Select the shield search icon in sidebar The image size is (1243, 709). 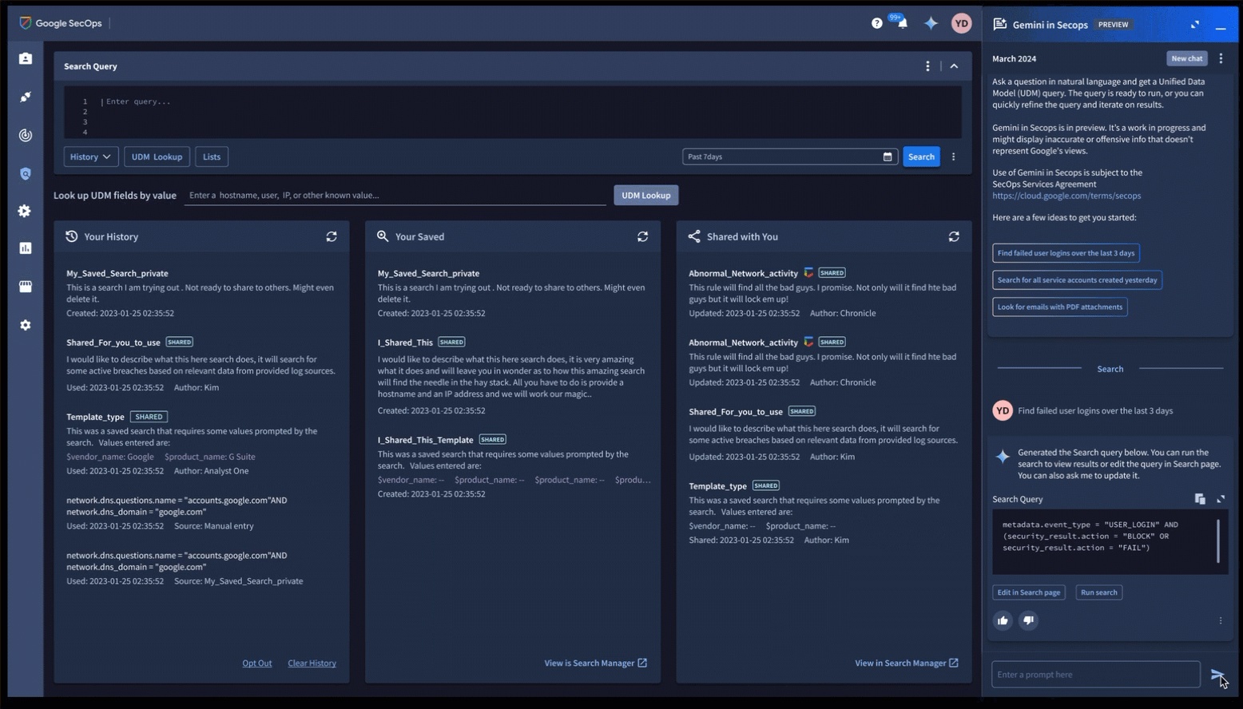(26, 173)
